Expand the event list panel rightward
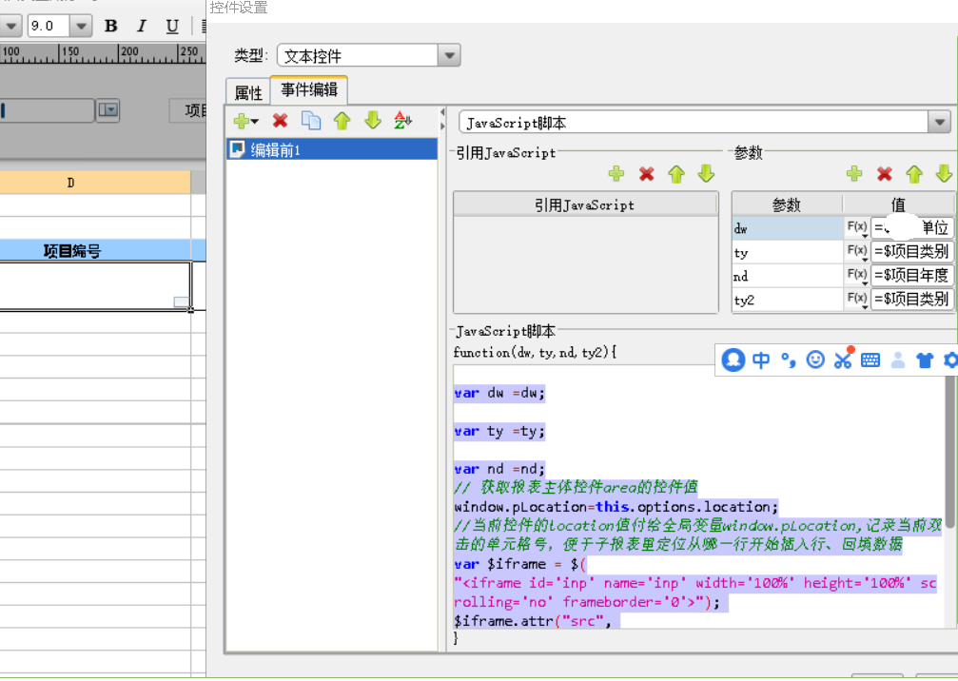Image resolution: width=958 pixels, height=681 pixels. pos(442,126)
